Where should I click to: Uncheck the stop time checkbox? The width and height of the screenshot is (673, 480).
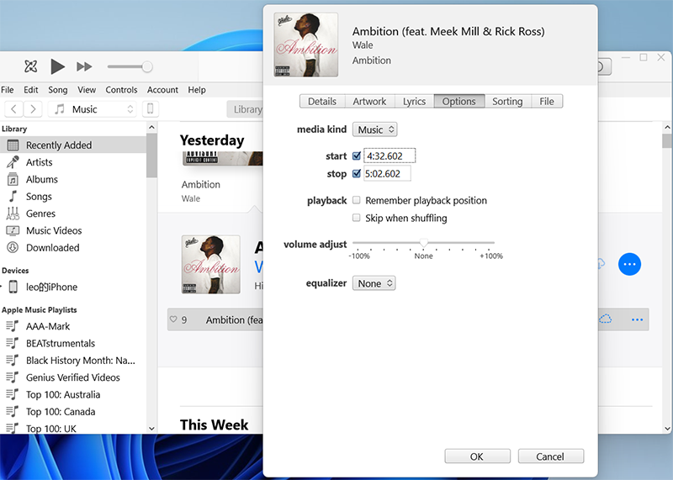(x=357, y=174)
